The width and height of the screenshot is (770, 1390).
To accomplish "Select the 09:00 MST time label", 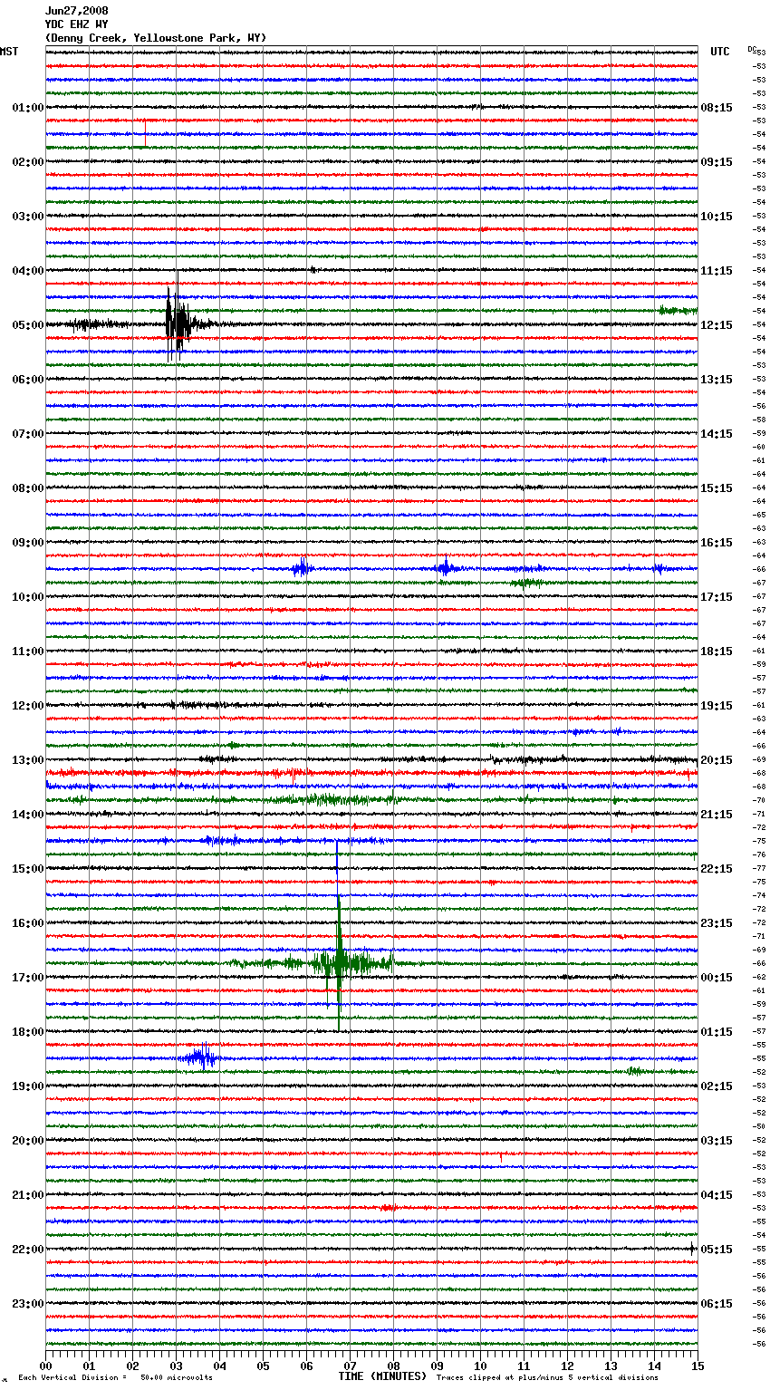I will click(28, 543).
